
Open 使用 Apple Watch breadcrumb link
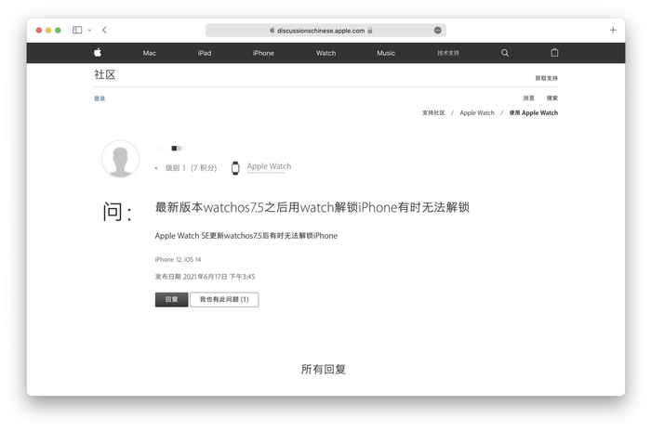coord(534,112)
